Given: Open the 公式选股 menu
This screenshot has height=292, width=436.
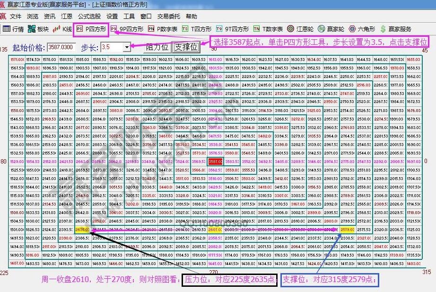Looking at the screenshot, I should (x=89, y=17).
